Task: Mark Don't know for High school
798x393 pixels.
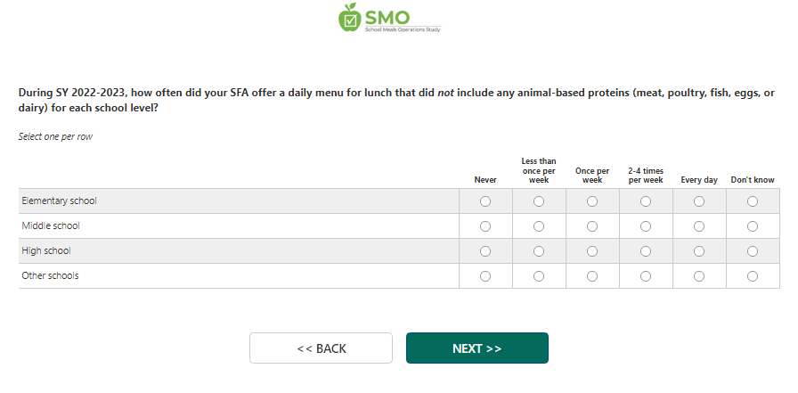Action: click(753, 251)
